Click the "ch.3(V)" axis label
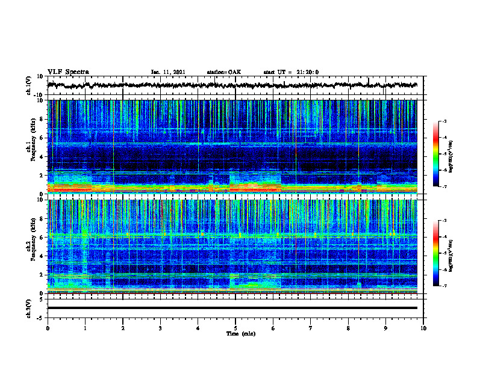 [x=29, y=308]
